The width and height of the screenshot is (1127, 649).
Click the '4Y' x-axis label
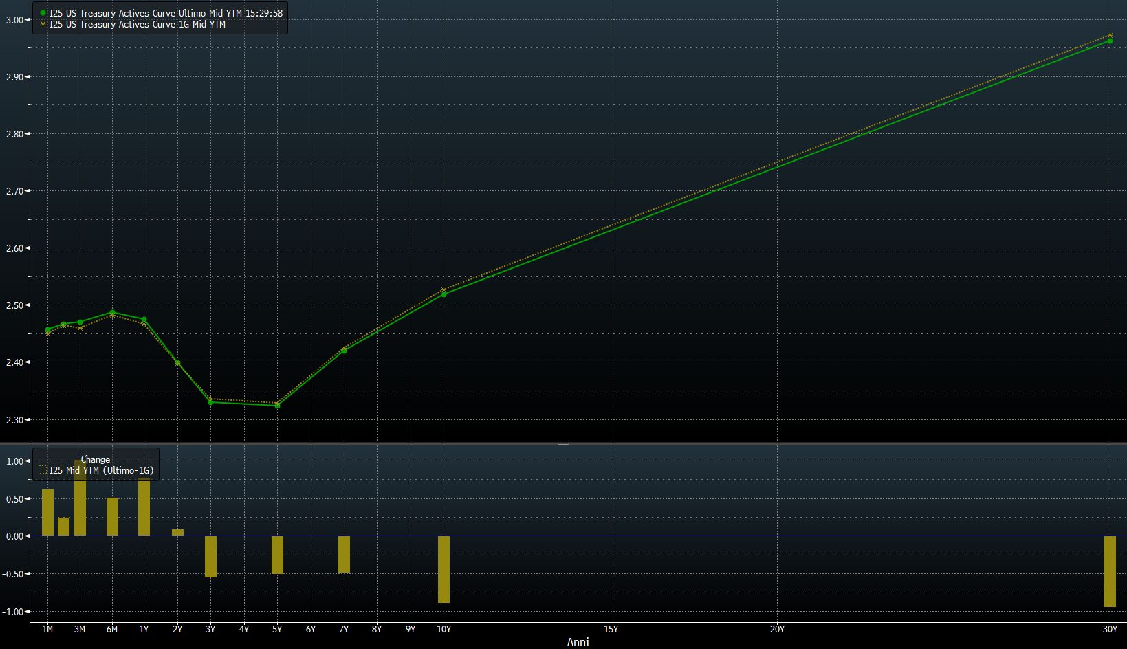point(244,629)
